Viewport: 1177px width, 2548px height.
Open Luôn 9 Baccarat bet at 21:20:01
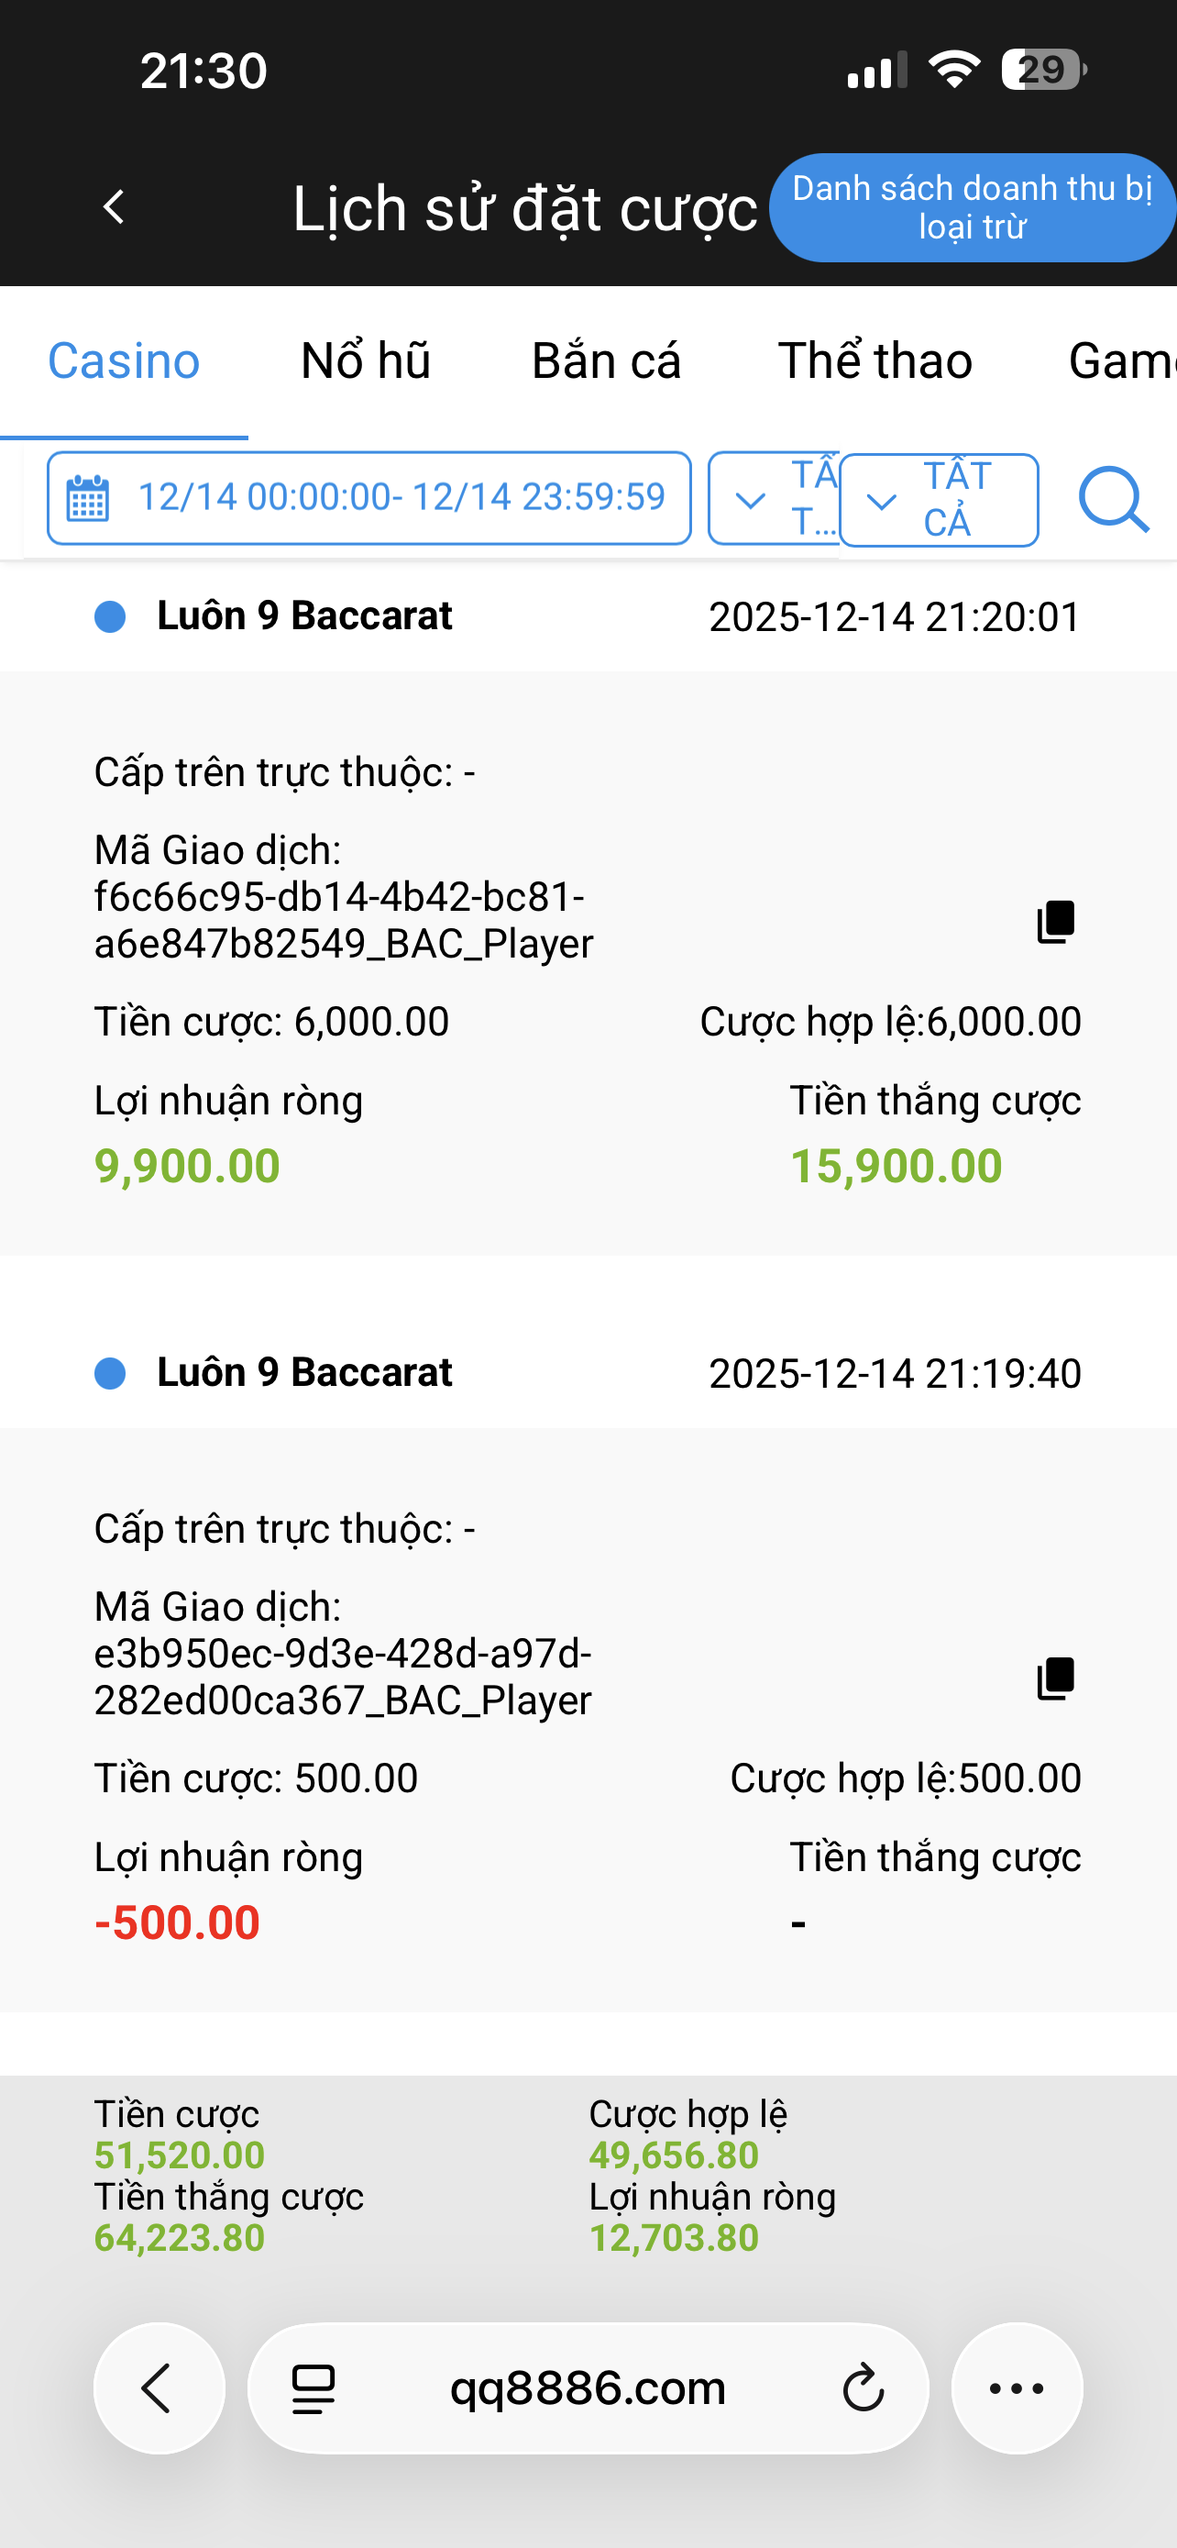point(303,616)
